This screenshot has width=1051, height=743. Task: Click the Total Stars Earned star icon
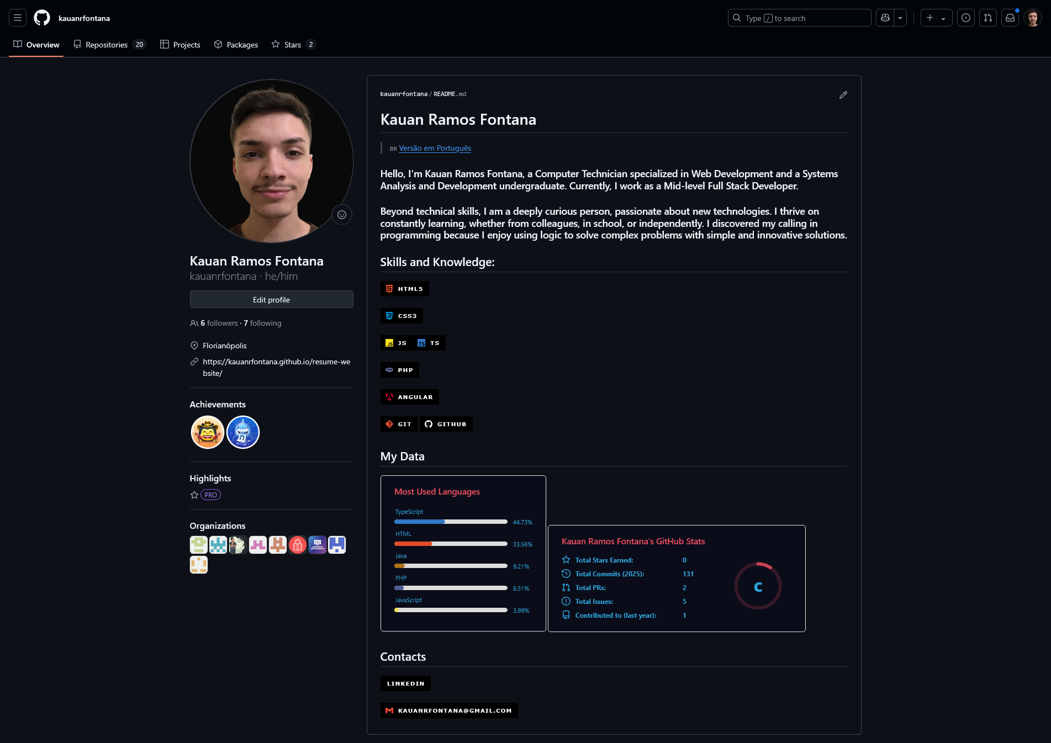point(566,560)
